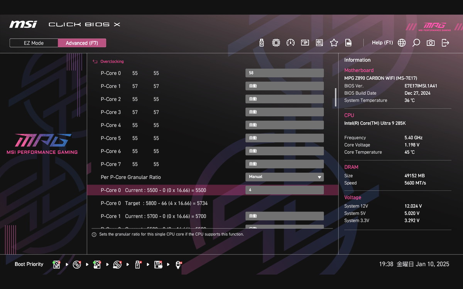Click the MSI logo
The width and height of the screenshot is (463, 289).
[x=23, y=24]
